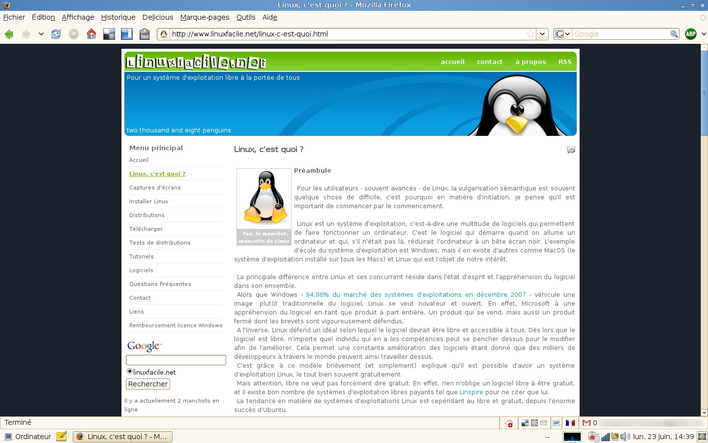Open the Delicious menu
This screenshot has height=443, width=708.
[x=158, y=17]
